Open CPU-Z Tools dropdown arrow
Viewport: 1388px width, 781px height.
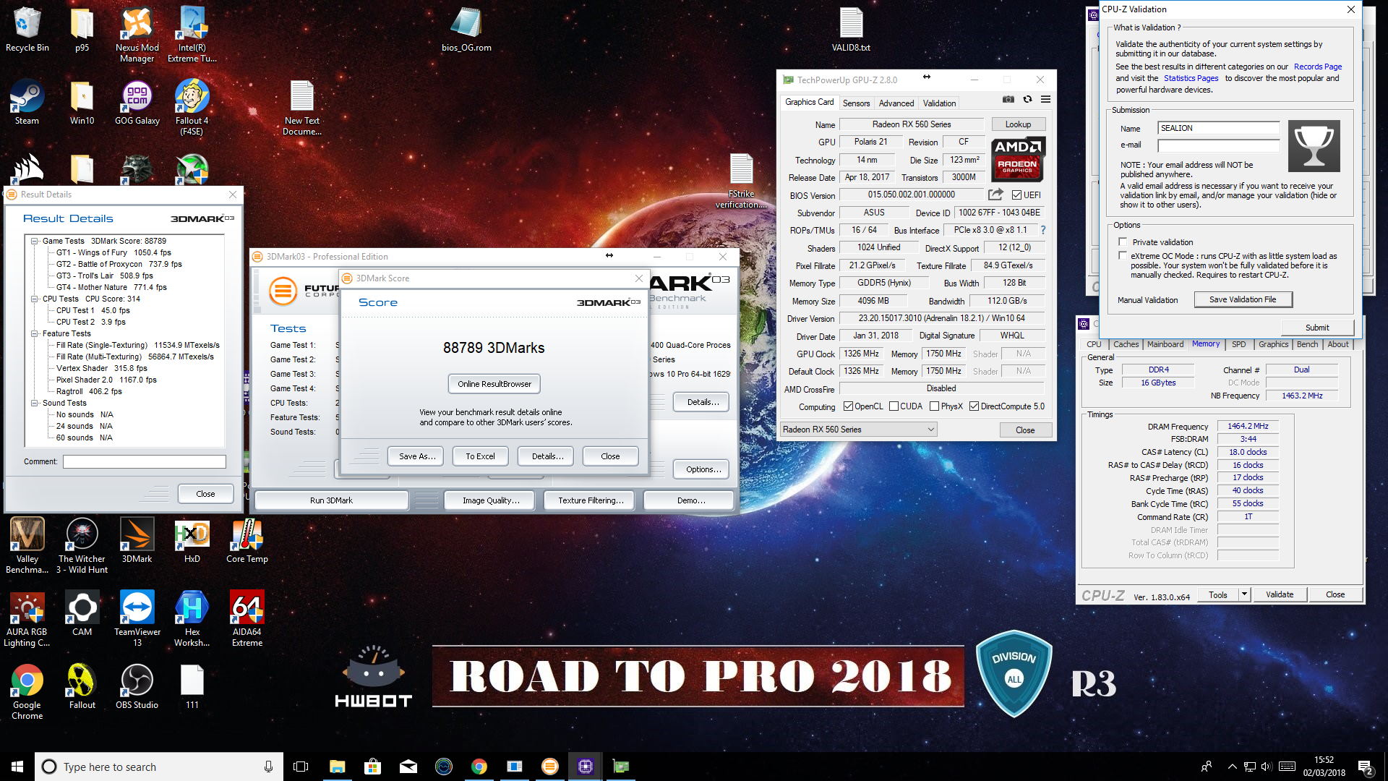(x=1244, y=594)
